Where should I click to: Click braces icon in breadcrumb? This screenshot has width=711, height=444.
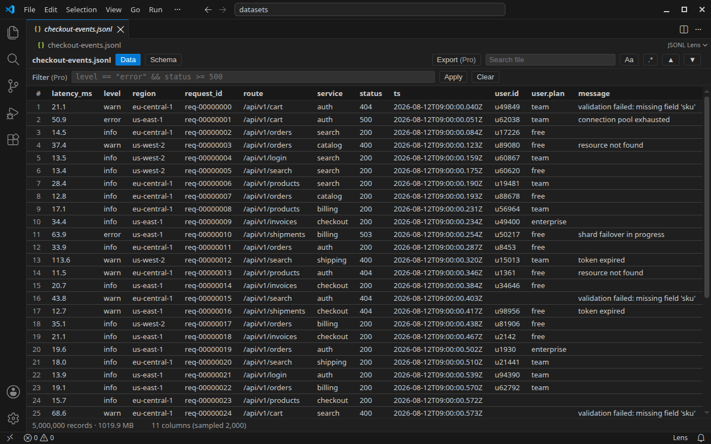tap(41, 46)
